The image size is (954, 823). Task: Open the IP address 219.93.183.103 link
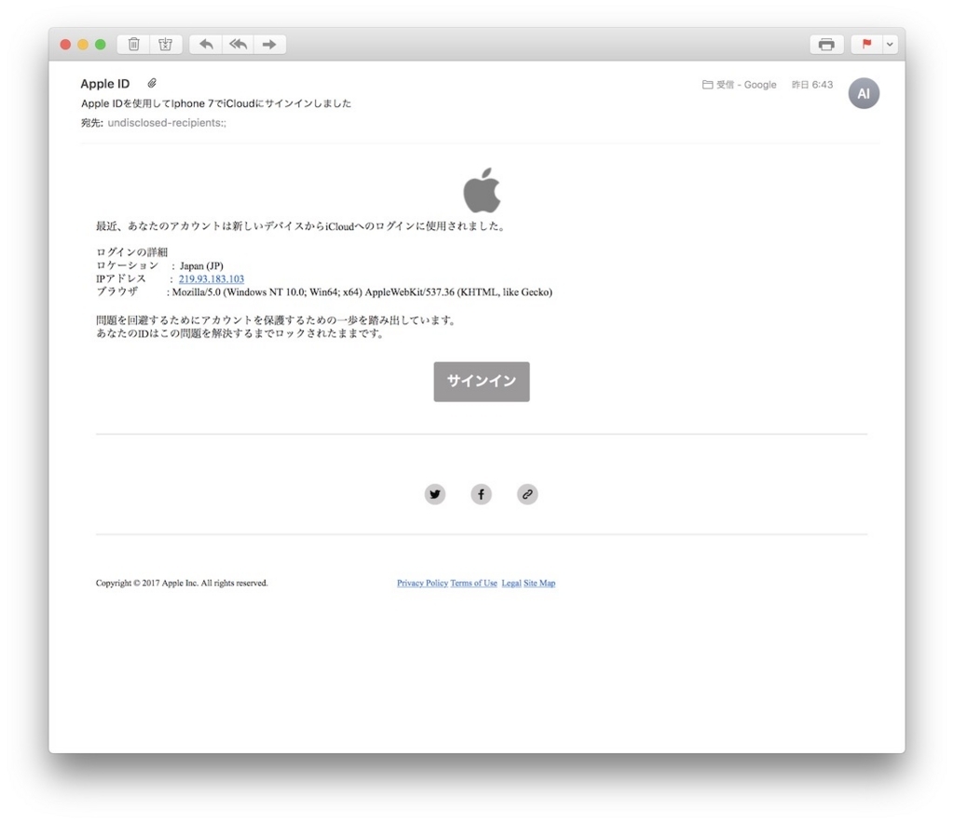coord(211,279)
